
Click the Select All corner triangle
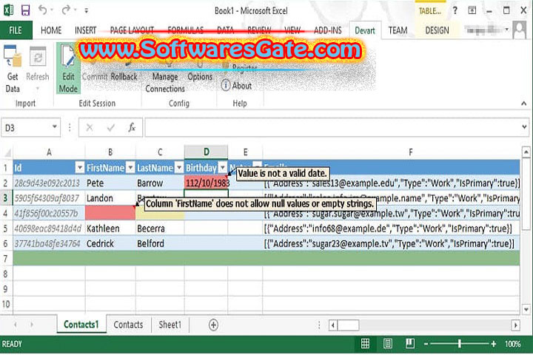click(7, 152)
